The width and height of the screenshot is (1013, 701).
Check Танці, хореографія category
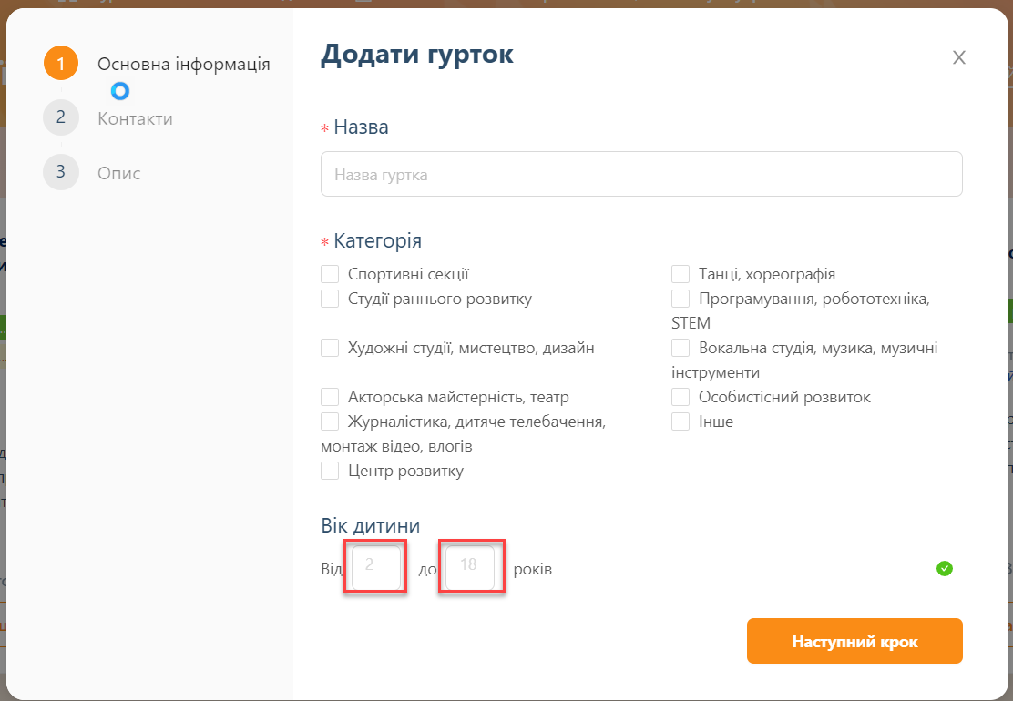tap(680, 274)
